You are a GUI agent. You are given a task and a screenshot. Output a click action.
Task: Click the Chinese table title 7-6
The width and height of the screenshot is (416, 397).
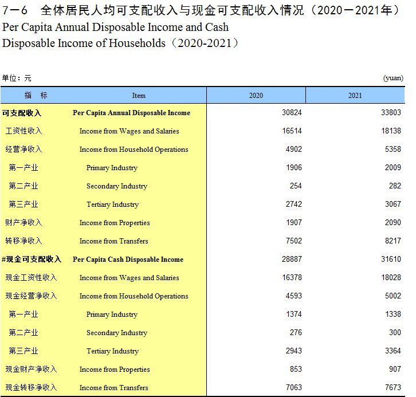(201, 10)
